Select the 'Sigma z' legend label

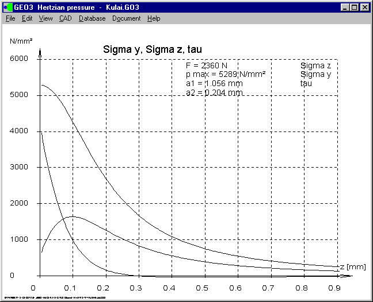point(315,65)
